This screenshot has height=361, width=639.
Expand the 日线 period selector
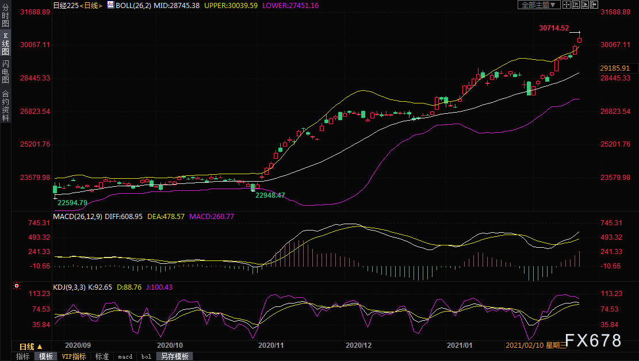(x=30, y=347)
